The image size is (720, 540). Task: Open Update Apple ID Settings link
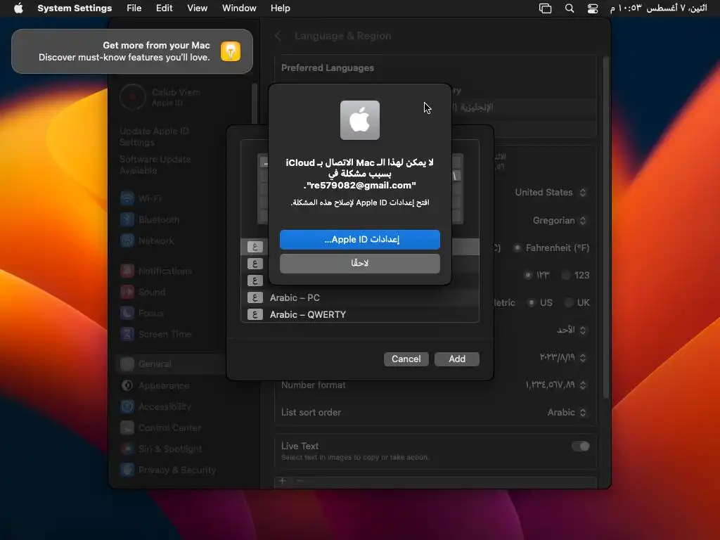tap(154, 136)
